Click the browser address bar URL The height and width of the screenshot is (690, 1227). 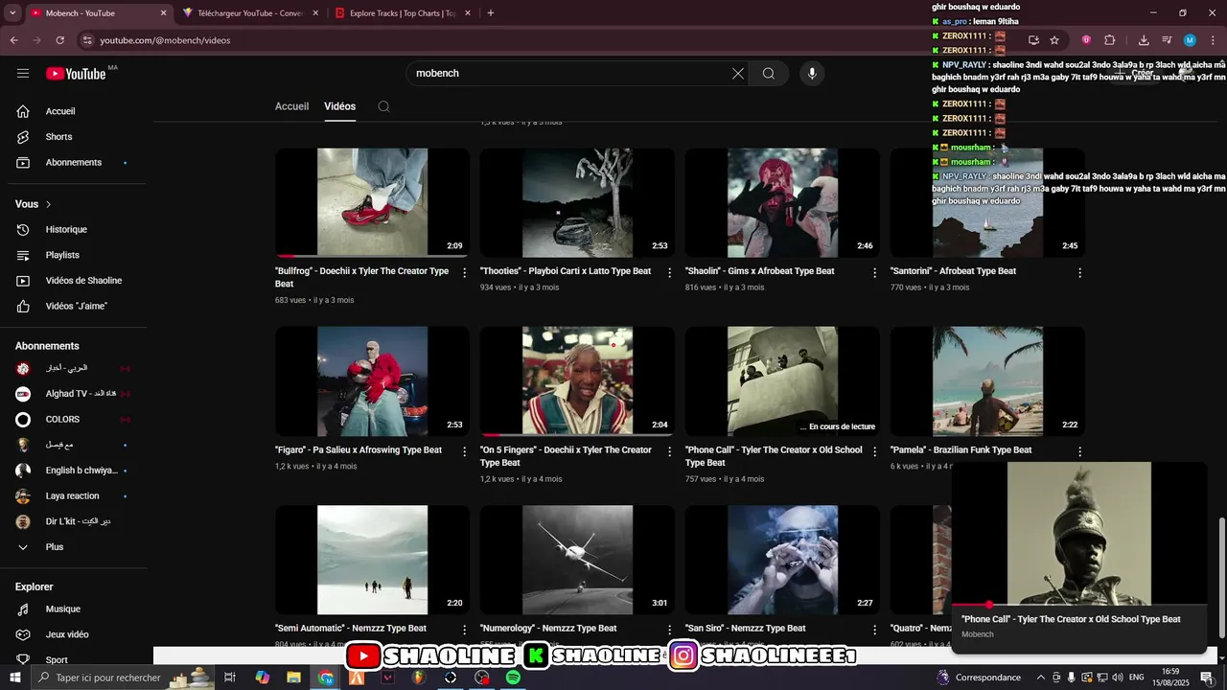pos(165,40)
